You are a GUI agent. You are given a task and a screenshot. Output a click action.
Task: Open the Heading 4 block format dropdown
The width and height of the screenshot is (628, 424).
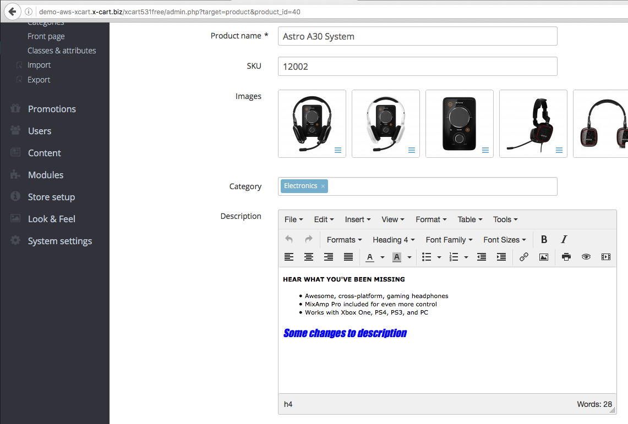point(394,240)
